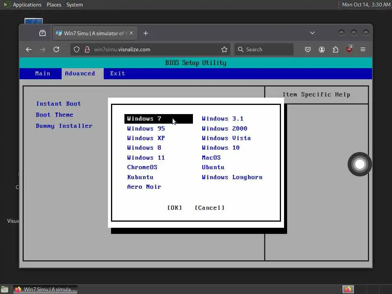The width and height of the screenshot is (392, 294).
Task: Close the Win7 Simu tab
Action: point(131,33)
